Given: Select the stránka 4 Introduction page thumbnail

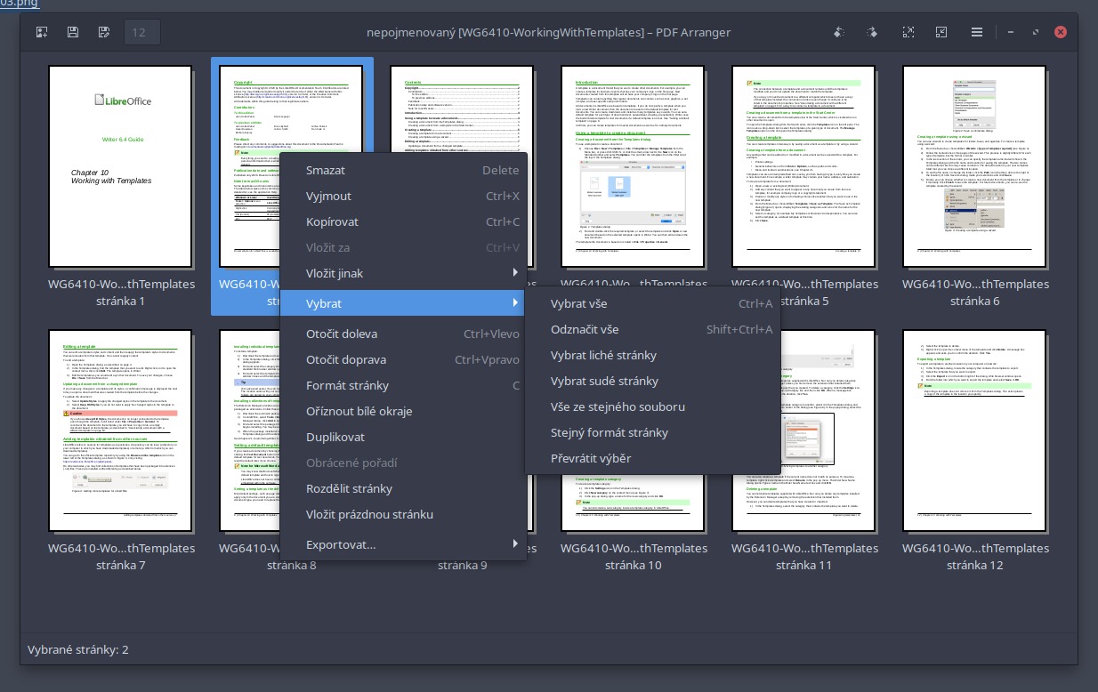Looking at the screenshot, I should 634,166.
